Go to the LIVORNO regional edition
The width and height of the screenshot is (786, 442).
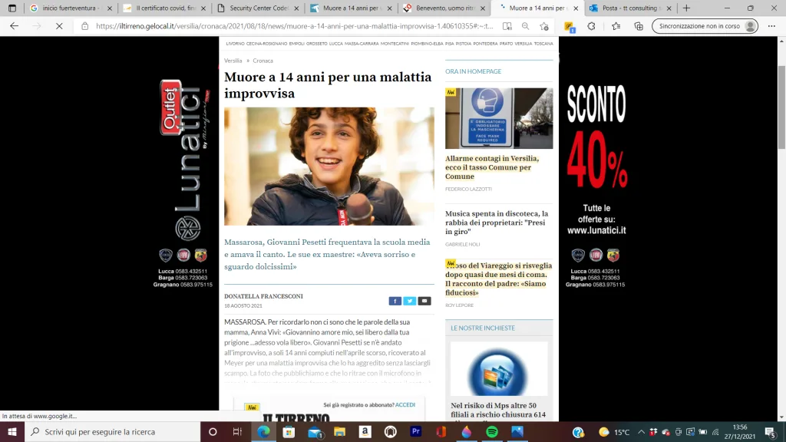tap(235, 44)
